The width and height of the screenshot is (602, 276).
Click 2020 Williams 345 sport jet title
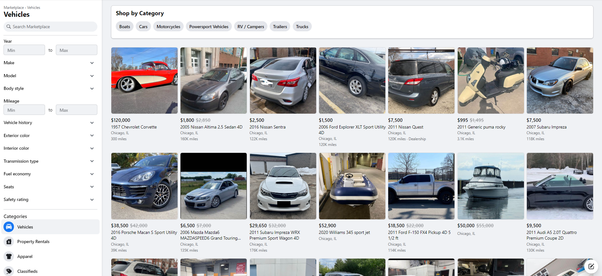(x=344, y=232)
